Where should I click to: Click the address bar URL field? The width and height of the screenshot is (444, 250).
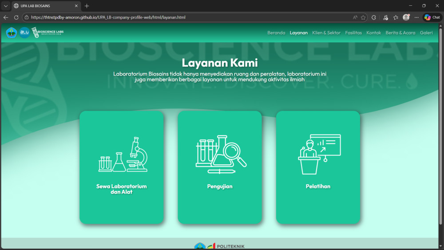pyautogui.click(x=178, y=17)
